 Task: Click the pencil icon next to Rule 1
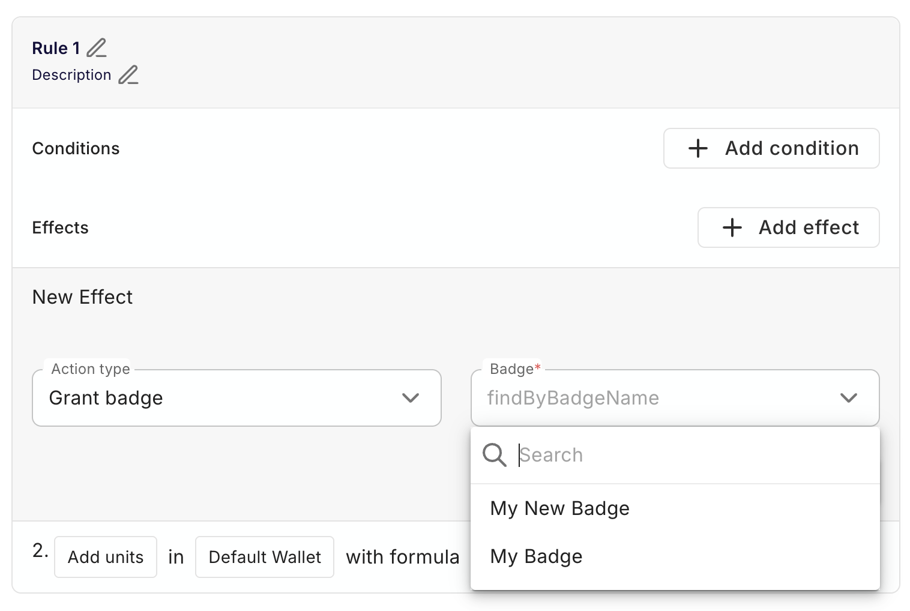click(x=96, y=48)
